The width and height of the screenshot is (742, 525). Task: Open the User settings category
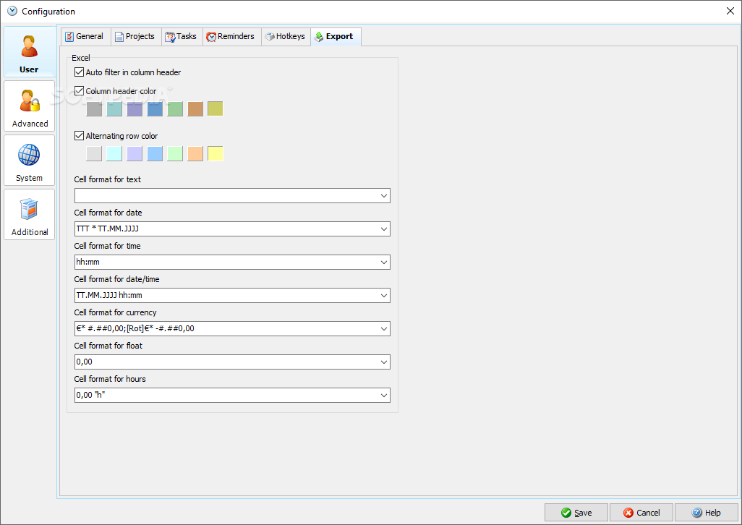(x=30, y=51)
